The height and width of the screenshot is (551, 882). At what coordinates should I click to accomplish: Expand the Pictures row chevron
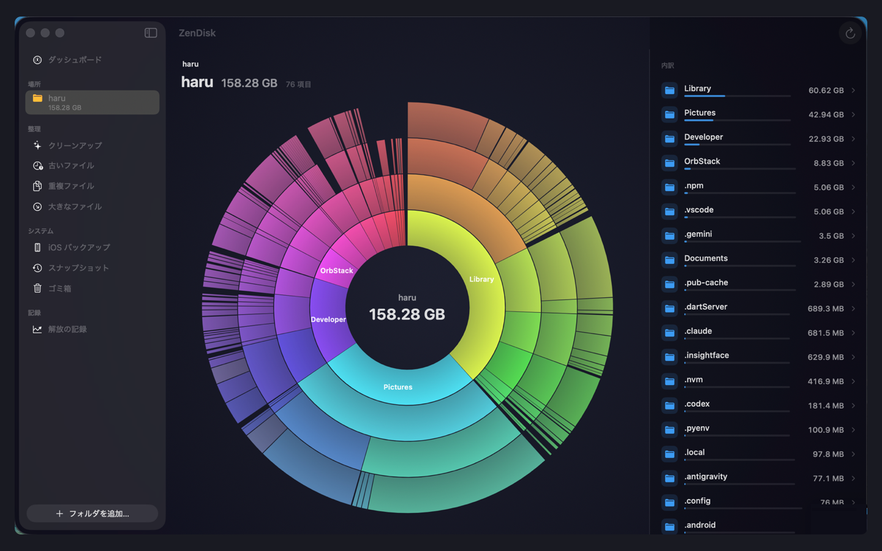point(853,114)
